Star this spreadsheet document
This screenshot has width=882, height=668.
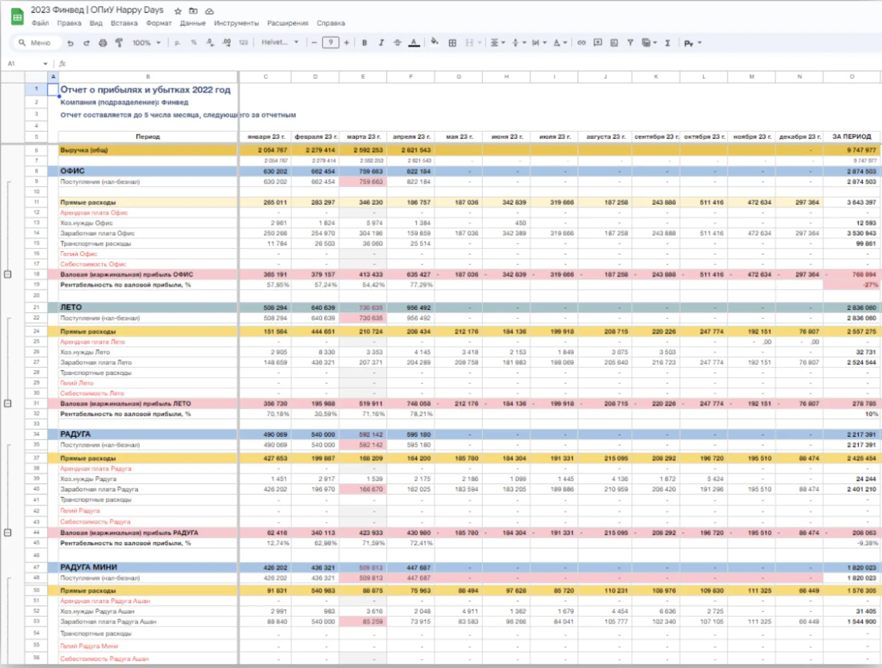[x=178, y=11]
